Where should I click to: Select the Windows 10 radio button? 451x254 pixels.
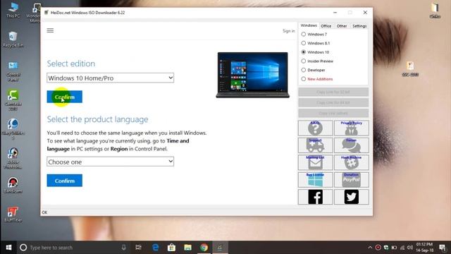pos(304,52)
